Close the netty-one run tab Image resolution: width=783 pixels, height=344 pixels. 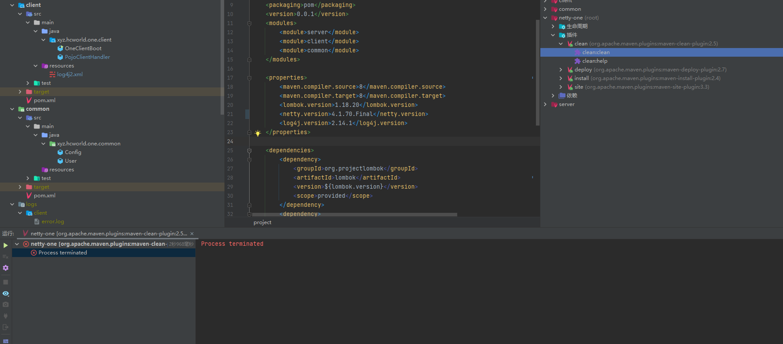[x=192, y=234]
